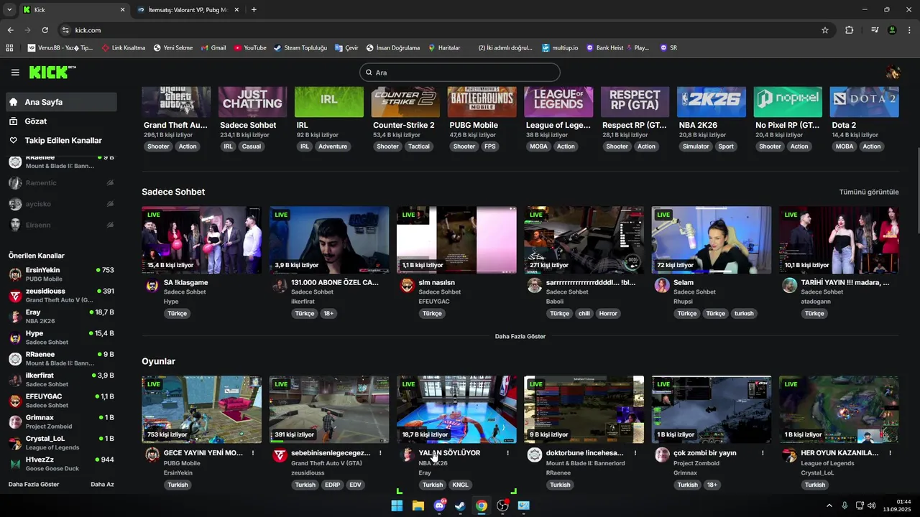The width and height of the screenshot is (920, 517).
Task: Collapse sidebar list with Daha Az
Action: 102,485
